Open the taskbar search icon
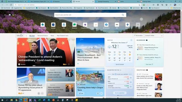 point(7,100)
